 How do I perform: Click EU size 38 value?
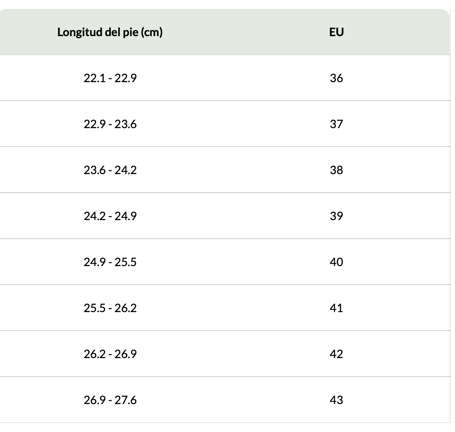point(336,170)
